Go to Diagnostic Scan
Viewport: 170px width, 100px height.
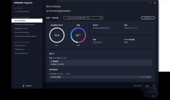pyautogui.click(x=21, y=28)
